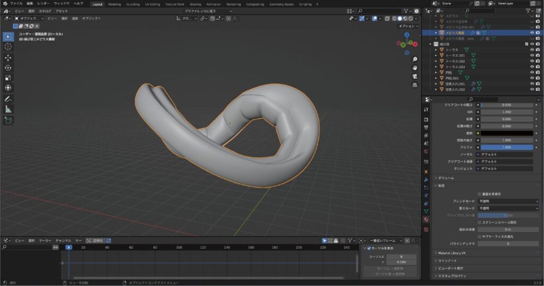544x286 pixels.
Task: Hide 円柱 object with eye icon
Action: 532,72
